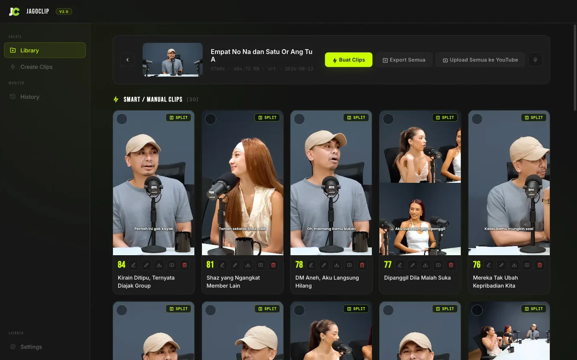Open Create Clips in the sidebar
This screenshot has height=360, width=577.
pos(45,67)
